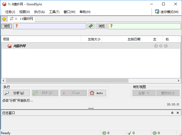This screenshot has width=182, height=136.
Task: Collapse the log window with double chevron
Action: [172, 113]
